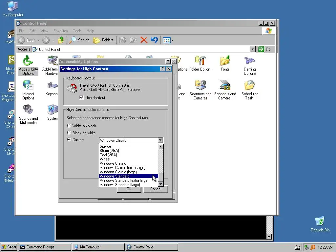Click the Move To toolbar icon

tap(123, 40)
